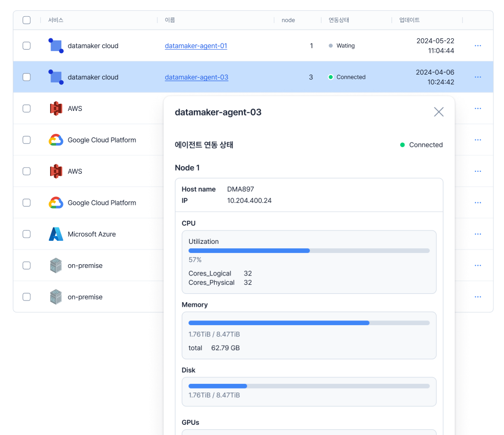504x435 pixels.
Task: Click the 업데이트 column header
Action: [409, 20]
